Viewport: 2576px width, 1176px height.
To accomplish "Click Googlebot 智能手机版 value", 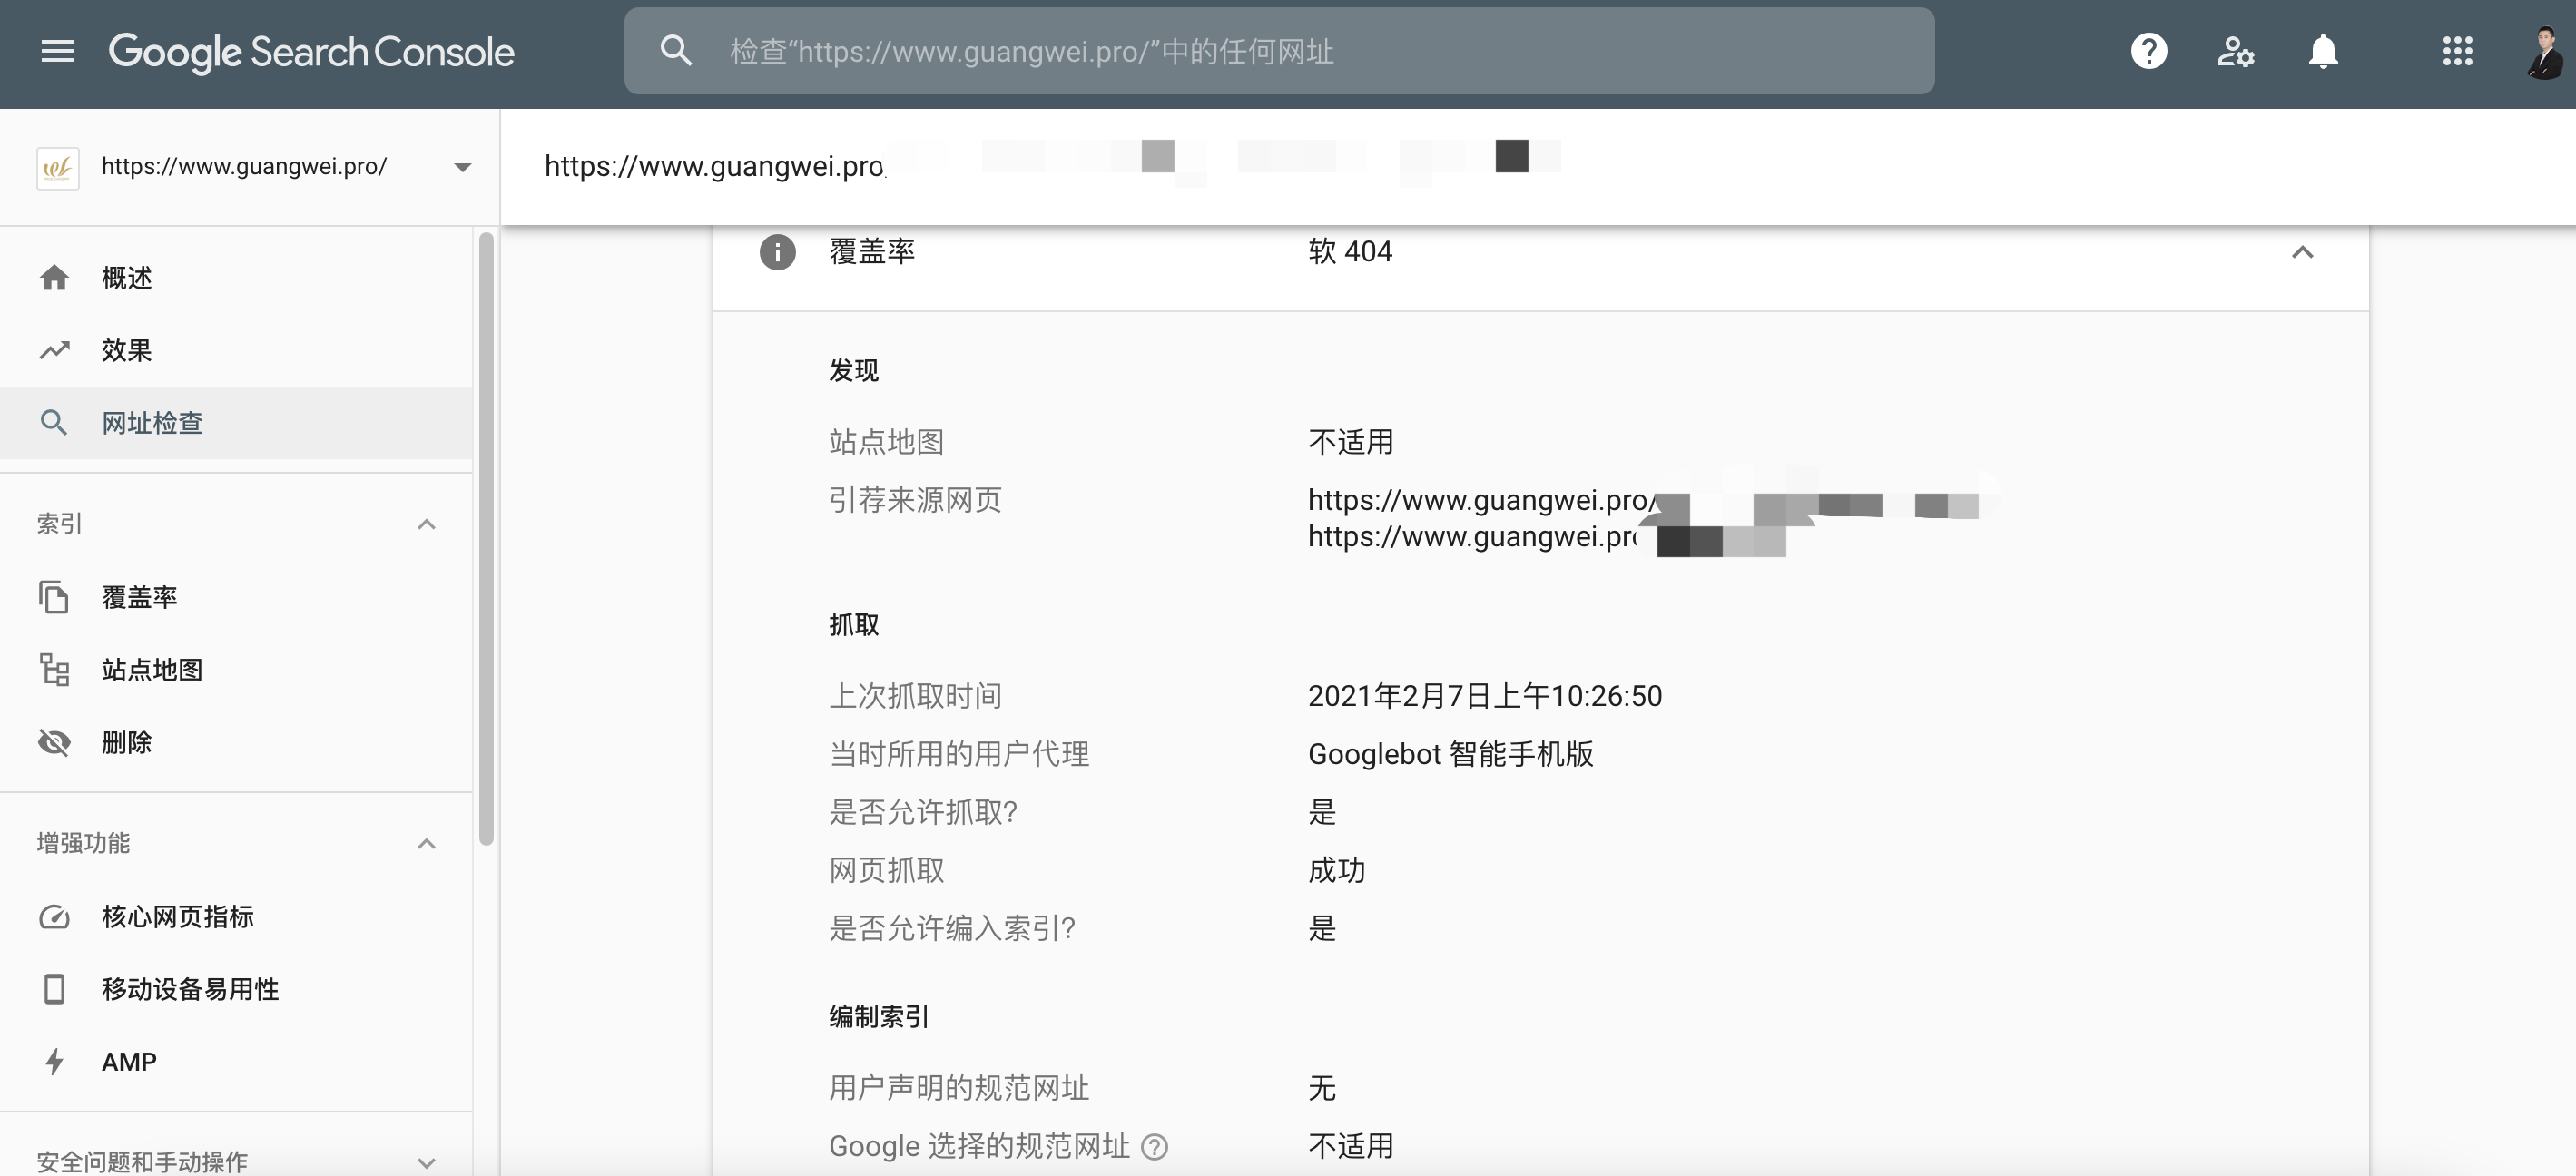I will [x=1450, y=753].
